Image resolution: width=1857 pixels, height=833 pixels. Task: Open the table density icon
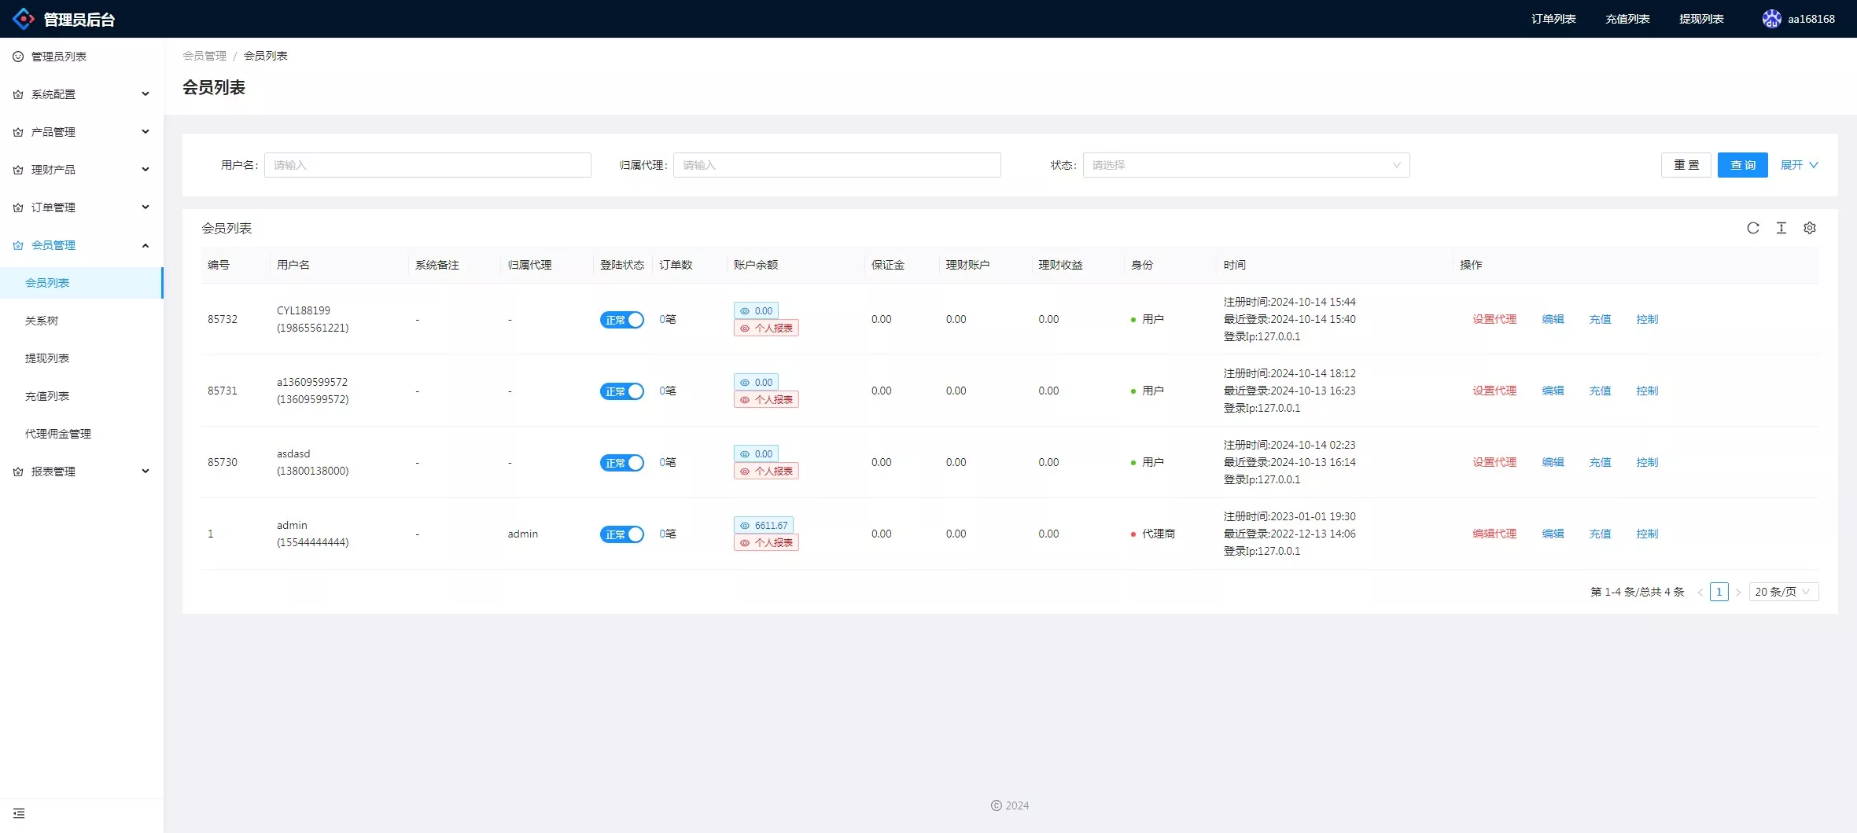click(1781, 228)
